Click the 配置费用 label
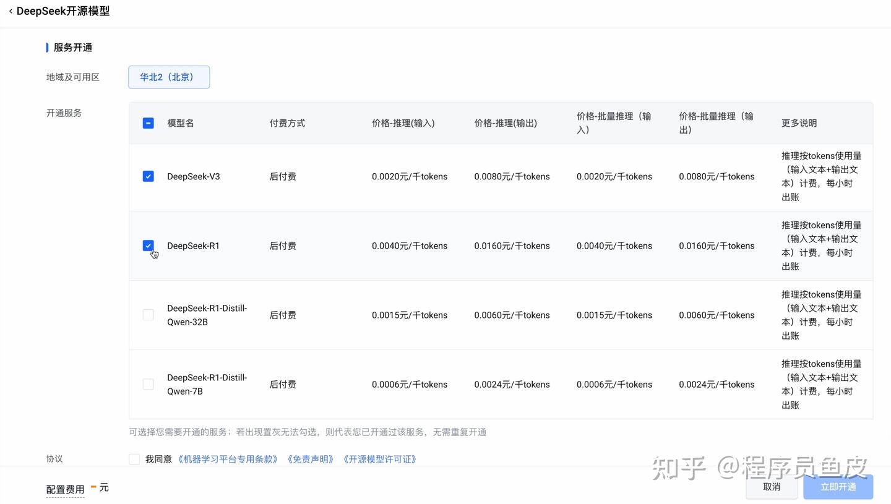The image size is (891, 504). pos(65,489)
